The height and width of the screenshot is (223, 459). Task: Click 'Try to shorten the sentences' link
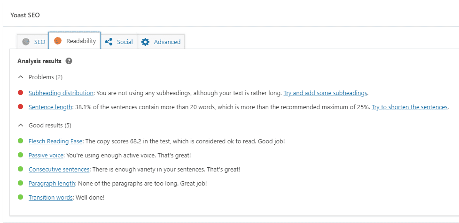[x=410, y=107]
